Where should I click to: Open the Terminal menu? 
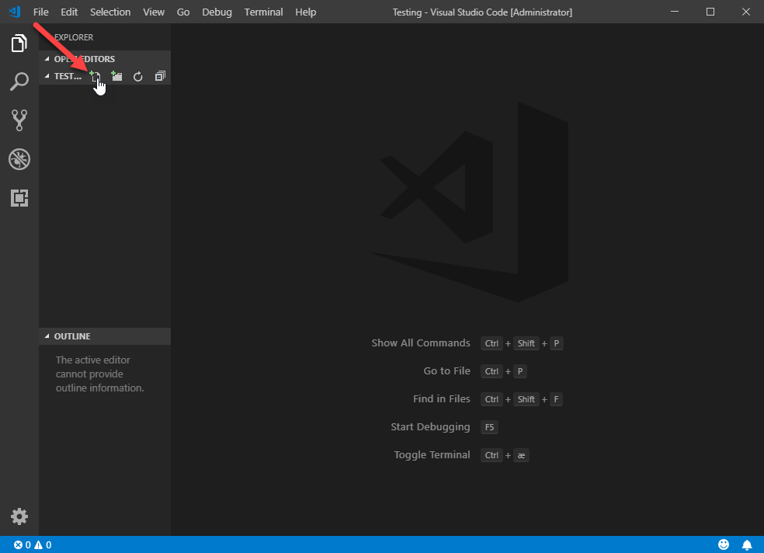point(263,12)
